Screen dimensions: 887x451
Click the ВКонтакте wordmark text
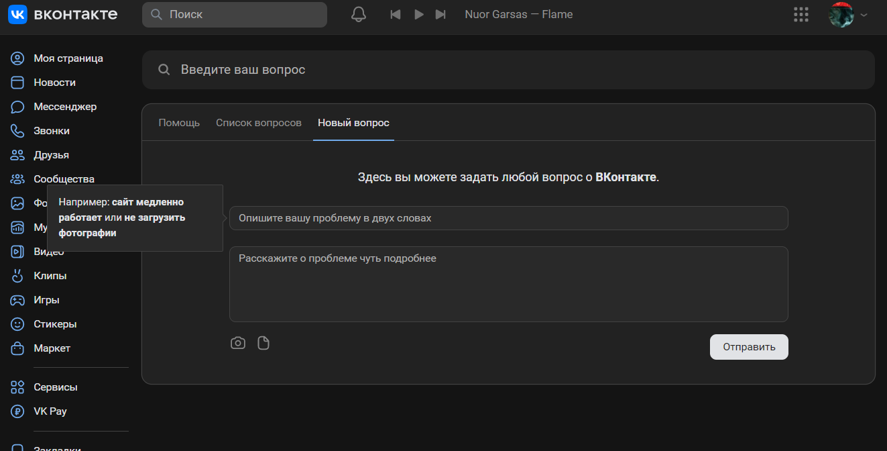pos(75,14)
